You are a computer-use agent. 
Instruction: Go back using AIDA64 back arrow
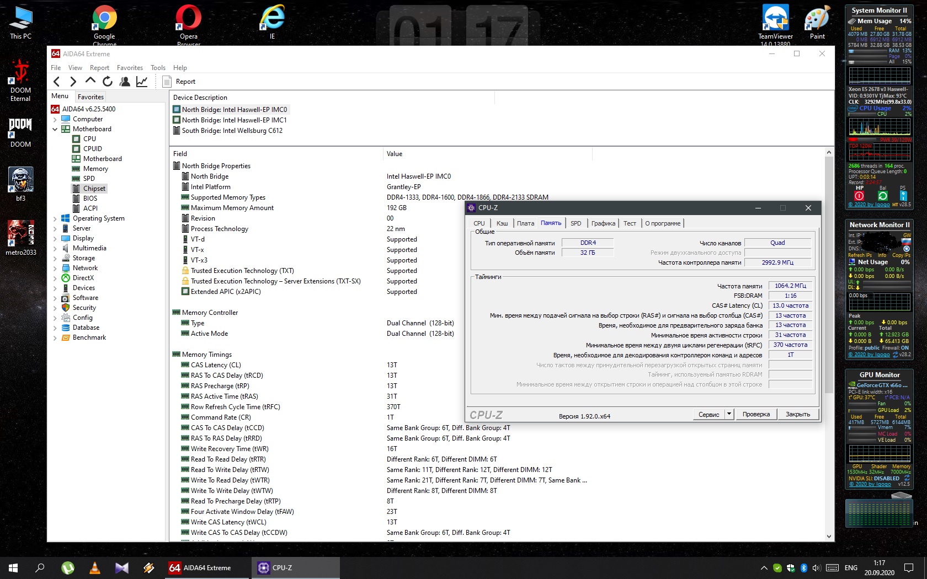[x=56, y=82]
